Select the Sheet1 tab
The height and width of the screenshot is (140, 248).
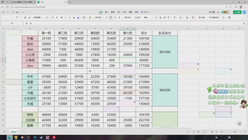[x=14, y=132]
